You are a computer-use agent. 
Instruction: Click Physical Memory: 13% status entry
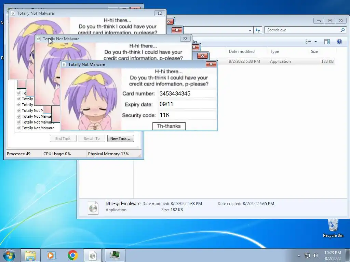tap(108, 154)
